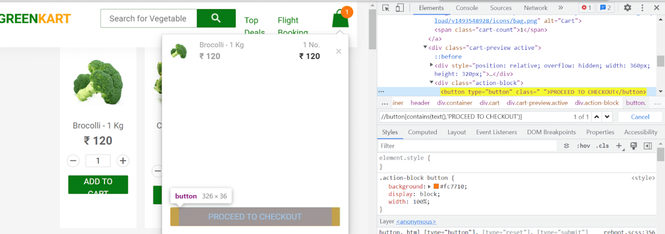Click the new style rule plus icon
This screenshot has width=665, height=234.
point(619,146)
